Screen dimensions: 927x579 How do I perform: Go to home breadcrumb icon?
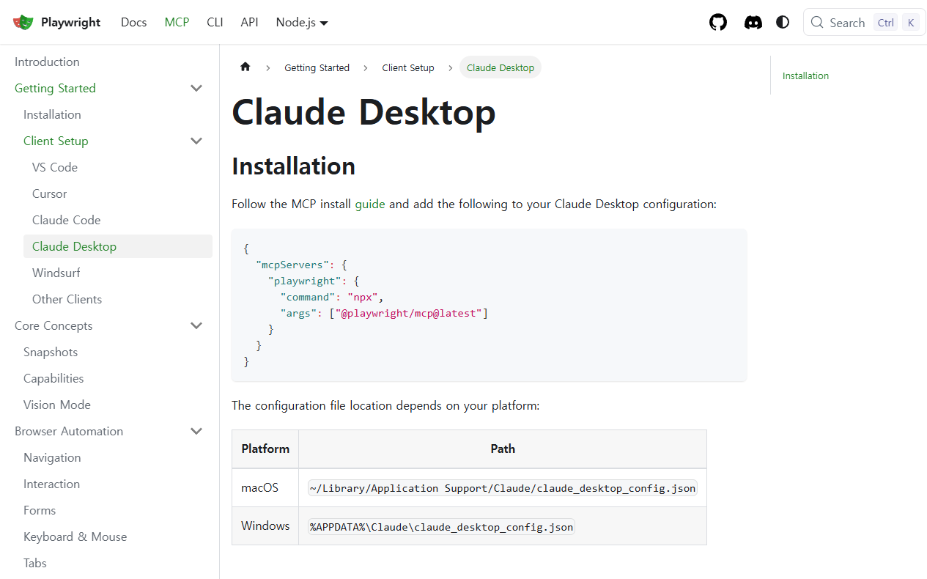(x=245, y=67)
